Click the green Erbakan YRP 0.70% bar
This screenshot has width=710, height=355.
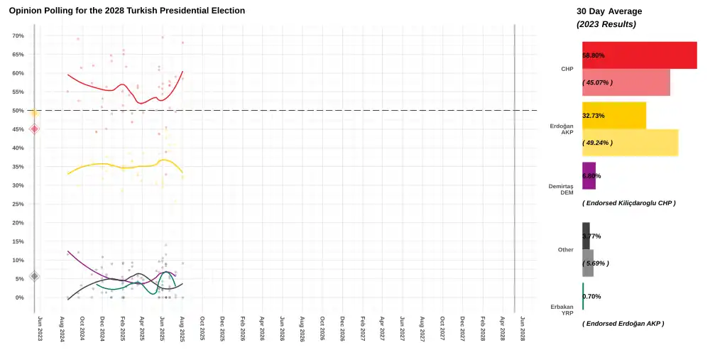click(x=583, y=296)
